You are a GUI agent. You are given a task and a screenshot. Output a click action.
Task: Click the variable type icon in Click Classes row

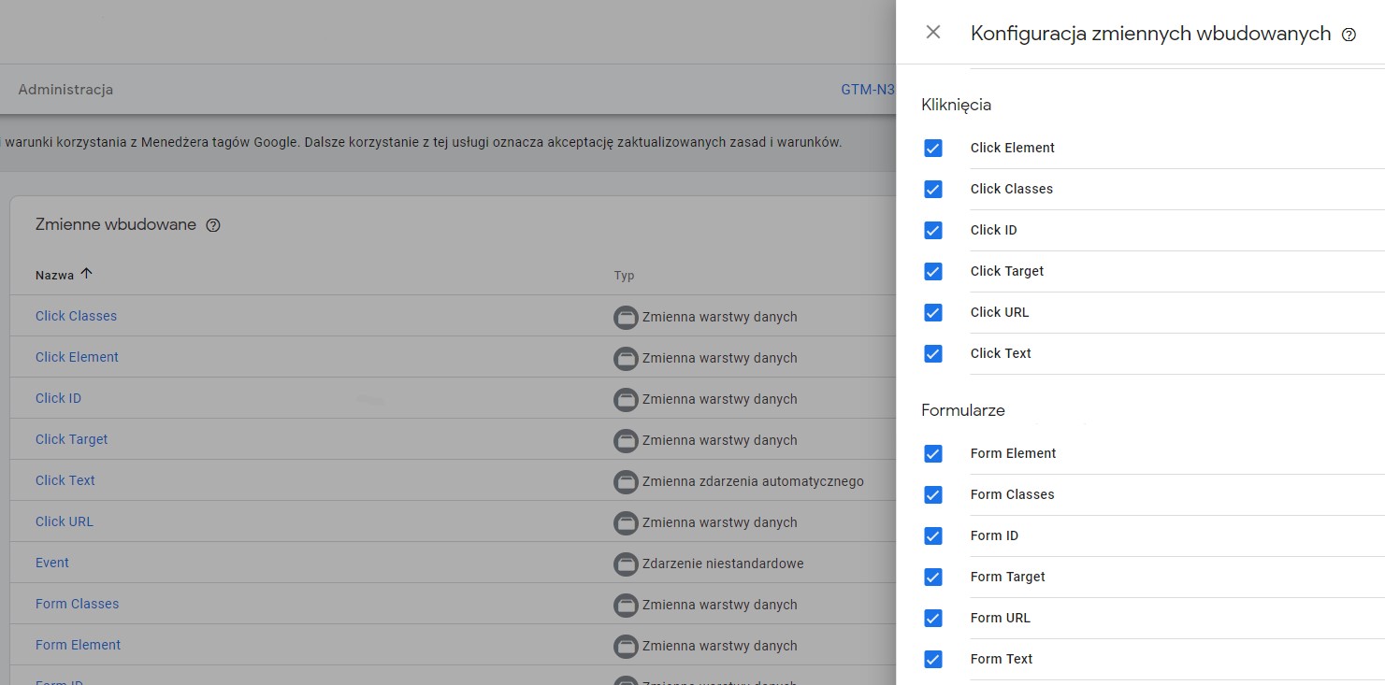[626, 317]
